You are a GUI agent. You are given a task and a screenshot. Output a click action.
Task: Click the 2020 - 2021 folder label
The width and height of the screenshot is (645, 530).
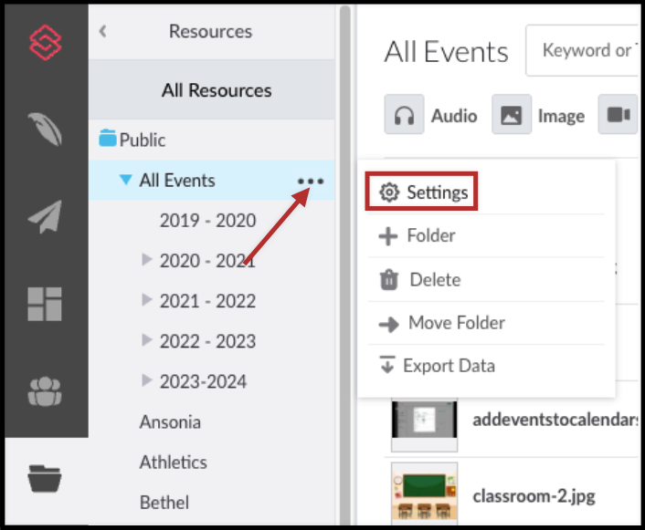point(207,261)
